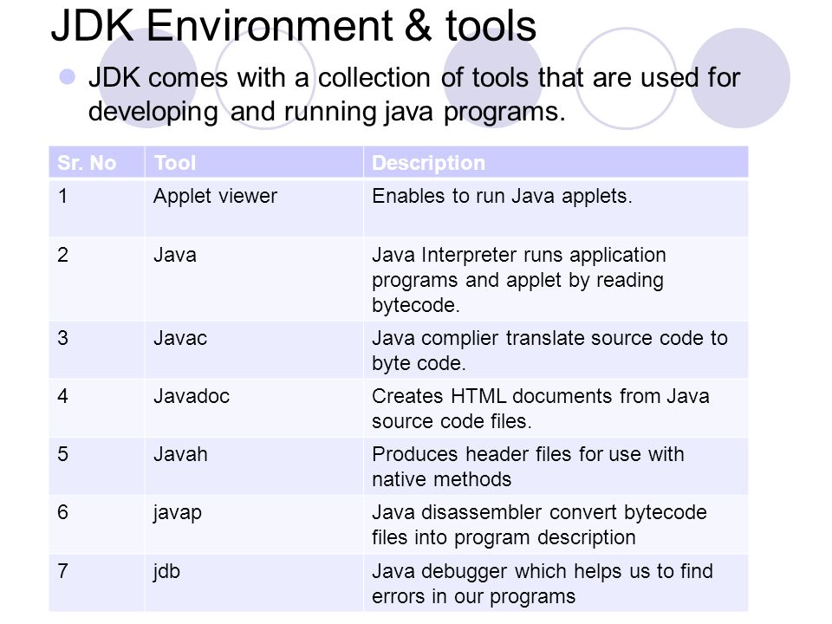Click the 'jdb' tool cell

(x=254, y=583)
